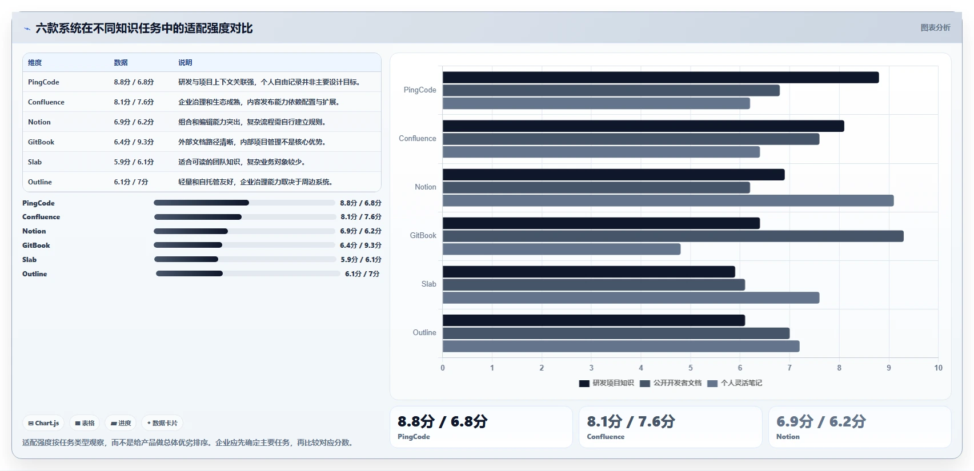974x471 pixels.
Task: Select the GitBook cell in the table
Action: (x=41, y=142)
